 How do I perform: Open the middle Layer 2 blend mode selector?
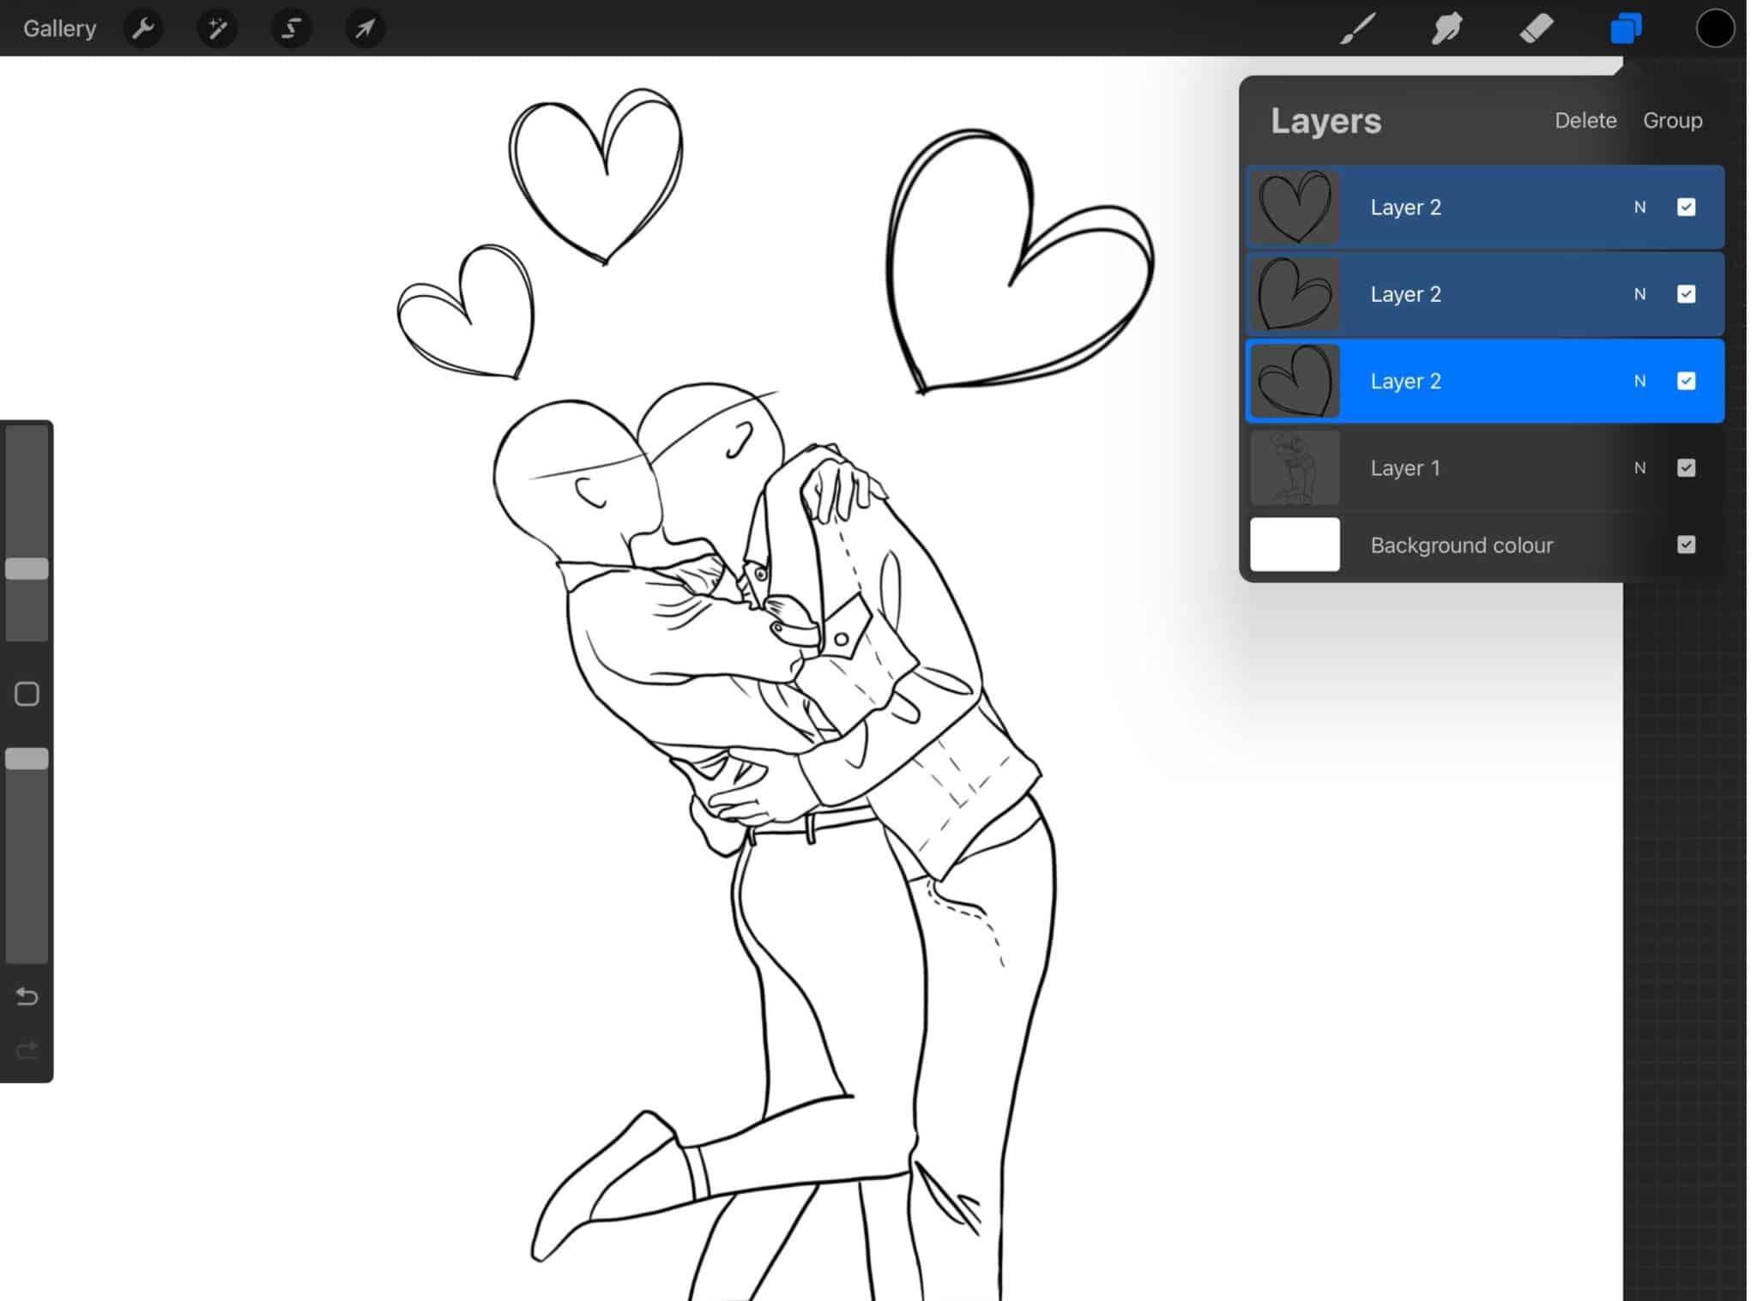click(x=1639, y=294)
